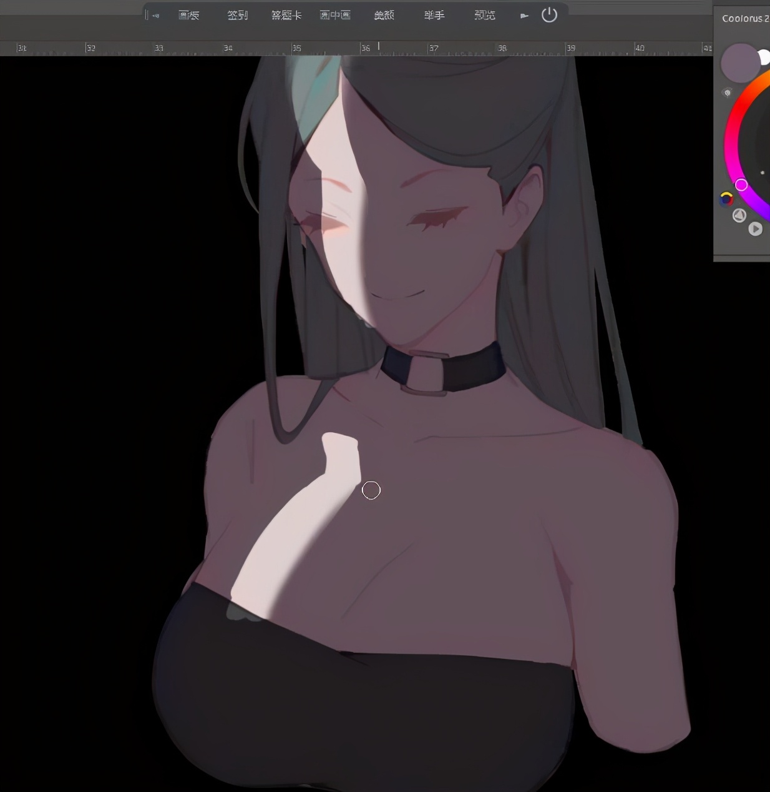Grab the floating toolbar's left grip handle
This screenshot has width=770, height=792.
[147, 15]
